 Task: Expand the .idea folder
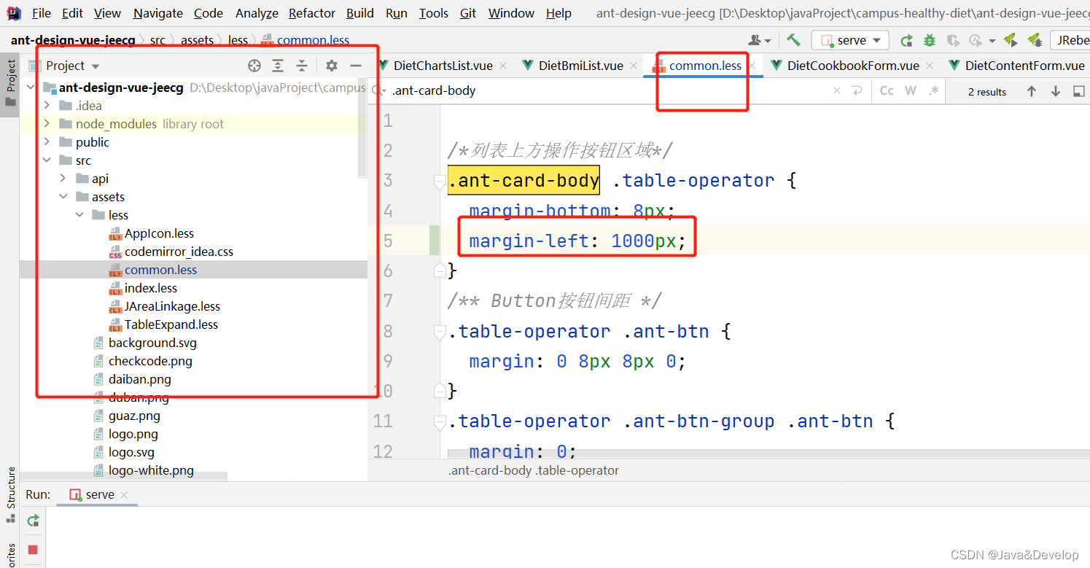pyautogui.click(x=47, y=106)
